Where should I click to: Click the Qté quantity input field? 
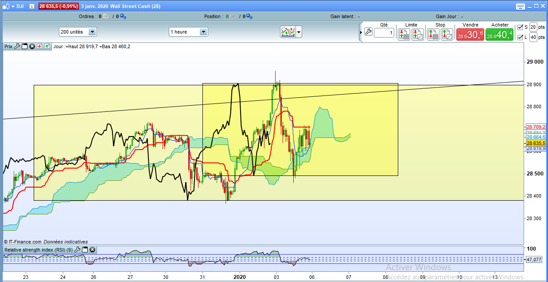(384, 33)
